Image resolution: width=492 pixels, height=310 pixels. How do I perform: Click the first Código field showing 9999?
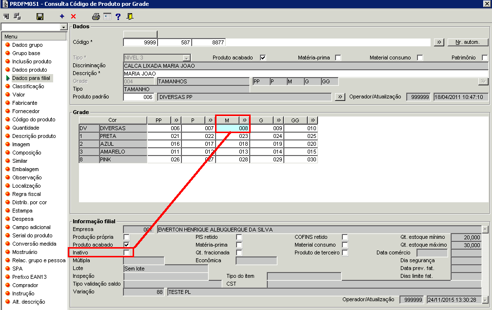tap(140, 42)
